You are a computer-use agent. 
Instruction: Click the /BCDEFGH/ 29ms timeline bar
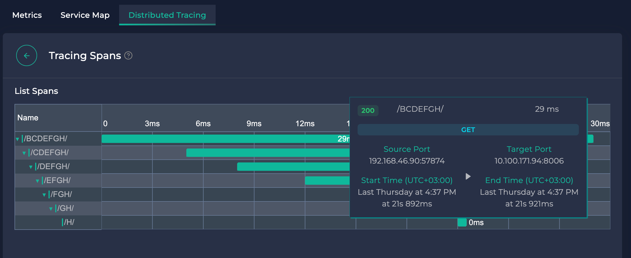[223, 139]
